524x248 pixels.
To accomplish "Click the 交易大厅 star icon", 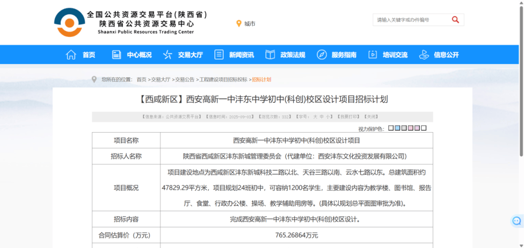I will [x=167, y=55].
